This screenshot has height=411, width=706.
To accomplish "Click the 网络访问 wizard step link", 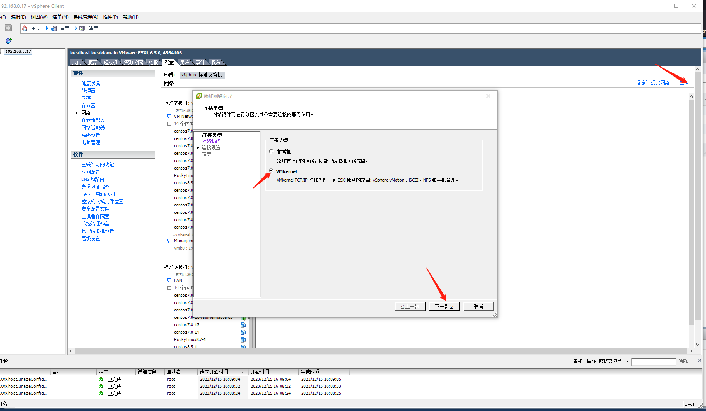I will (x=211, y=141).
